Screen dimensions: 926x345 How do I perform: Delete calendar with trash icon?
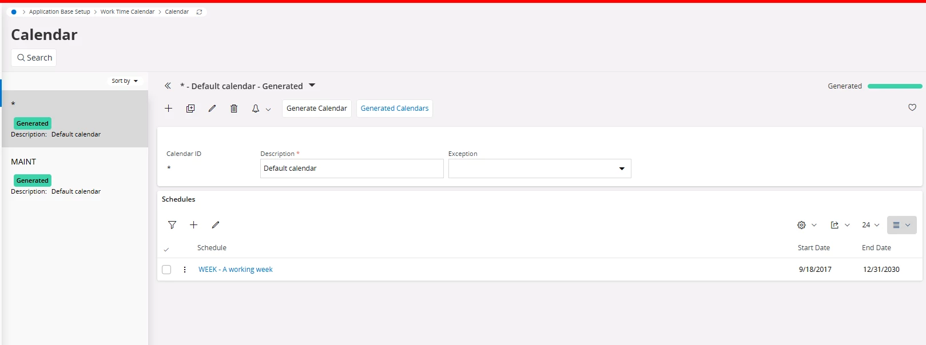[x=234, y=109]
